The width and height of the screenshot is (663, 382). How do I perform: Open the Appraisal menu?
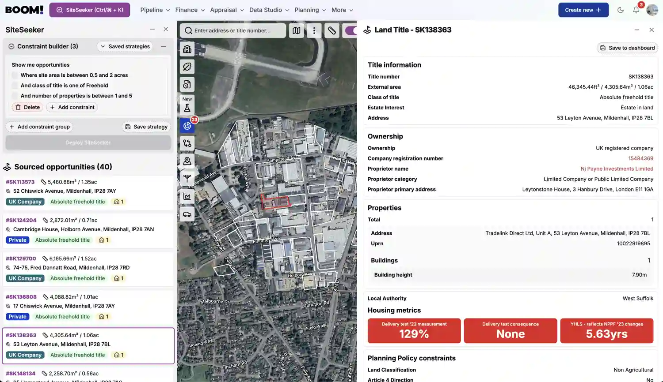click(227, 10)
